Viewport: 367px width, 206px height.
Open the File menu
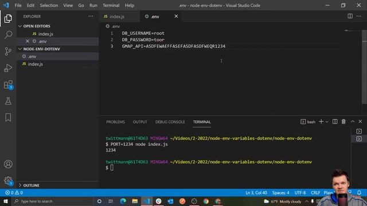(18, 5)
